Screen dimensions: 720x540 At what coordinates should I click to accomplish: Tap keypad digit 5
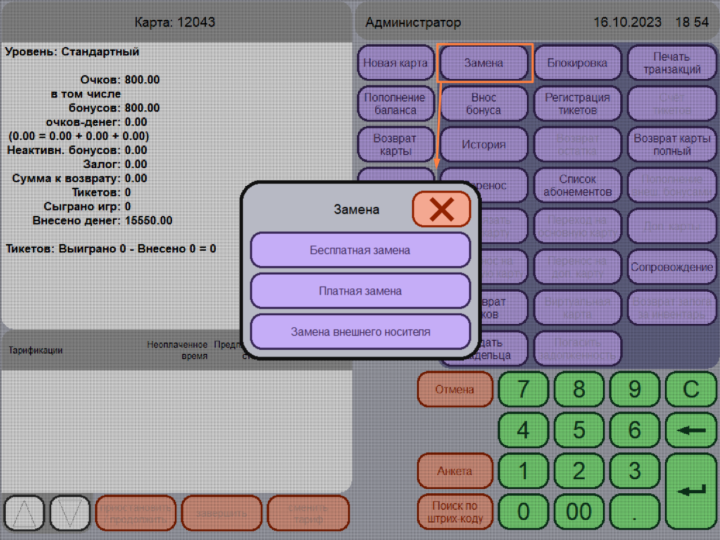579,430
